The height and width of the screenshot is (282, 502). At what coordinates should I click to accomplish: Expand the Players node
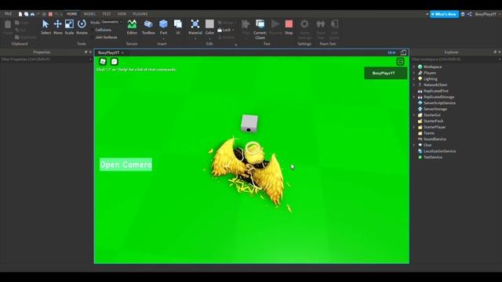click(414, 73)
